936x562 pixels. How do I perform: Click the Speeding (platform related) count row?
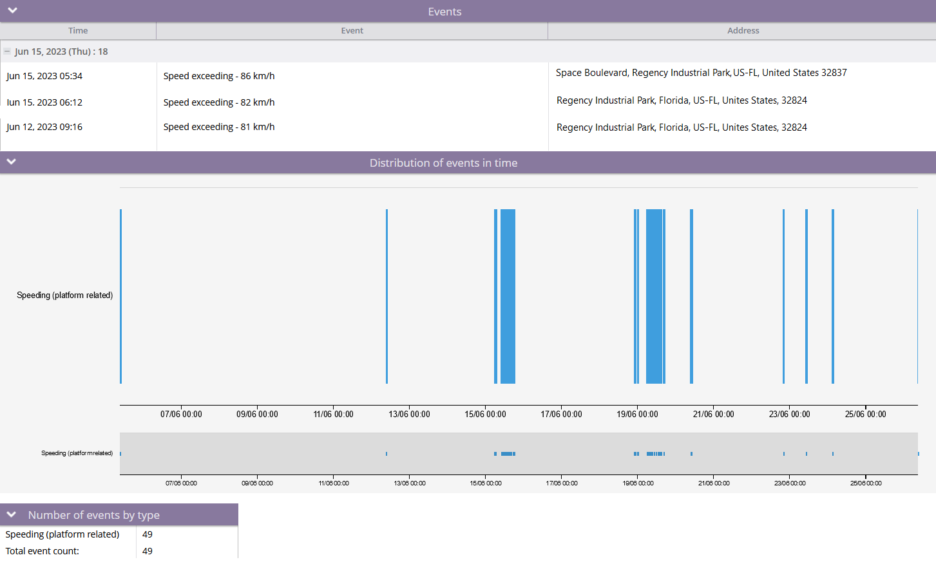point(62,534)
